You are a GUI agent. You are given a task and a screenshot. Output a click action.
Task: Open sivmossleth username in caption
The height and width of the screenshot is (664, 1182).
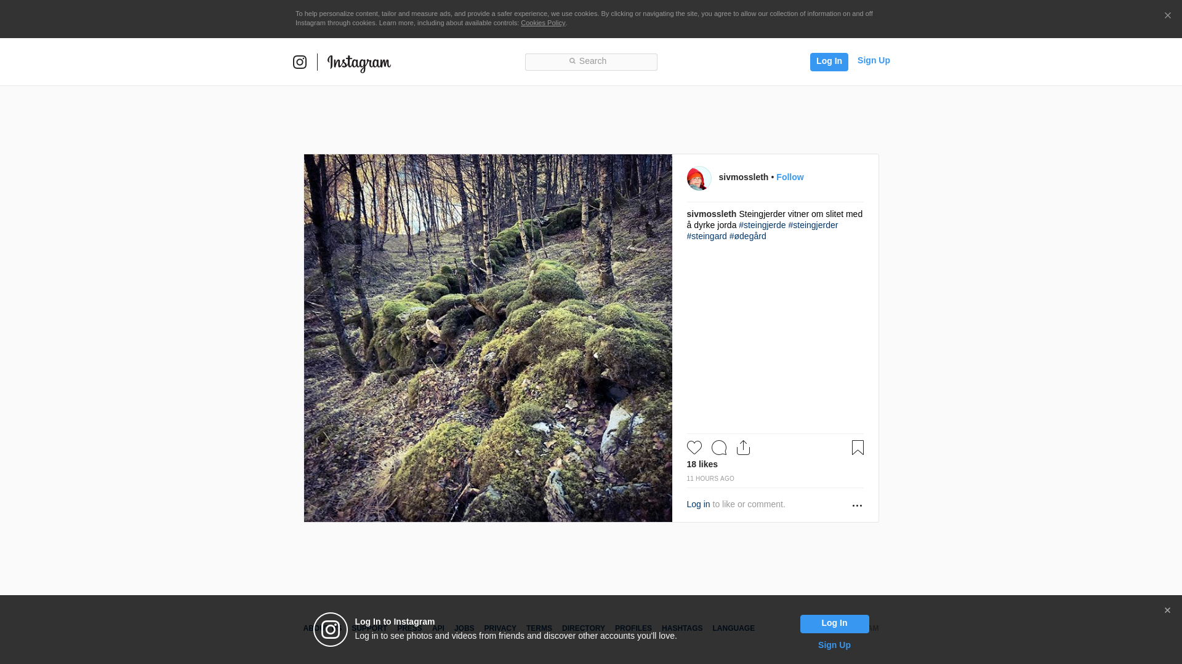point(711,214)
